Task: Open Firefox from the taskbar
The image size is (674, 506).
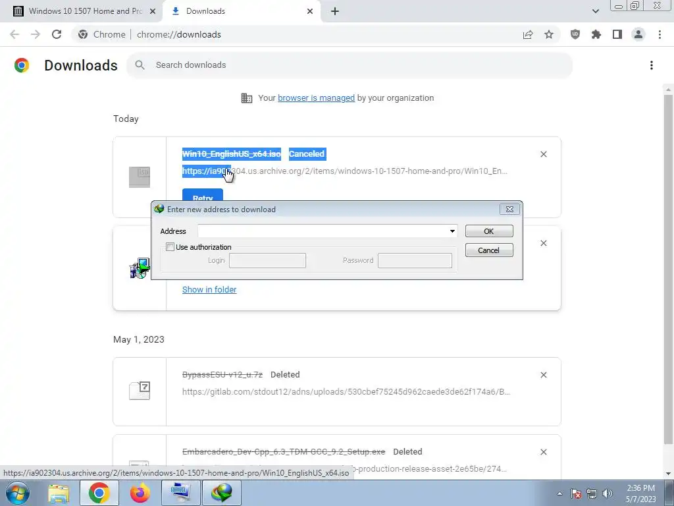Action: [x=140, y=493]
